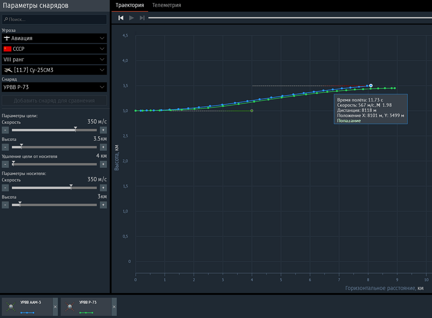The image size is (432, 318).
Task: Remove УРВВ ААМ-3 from comparison
Action: 55,307
